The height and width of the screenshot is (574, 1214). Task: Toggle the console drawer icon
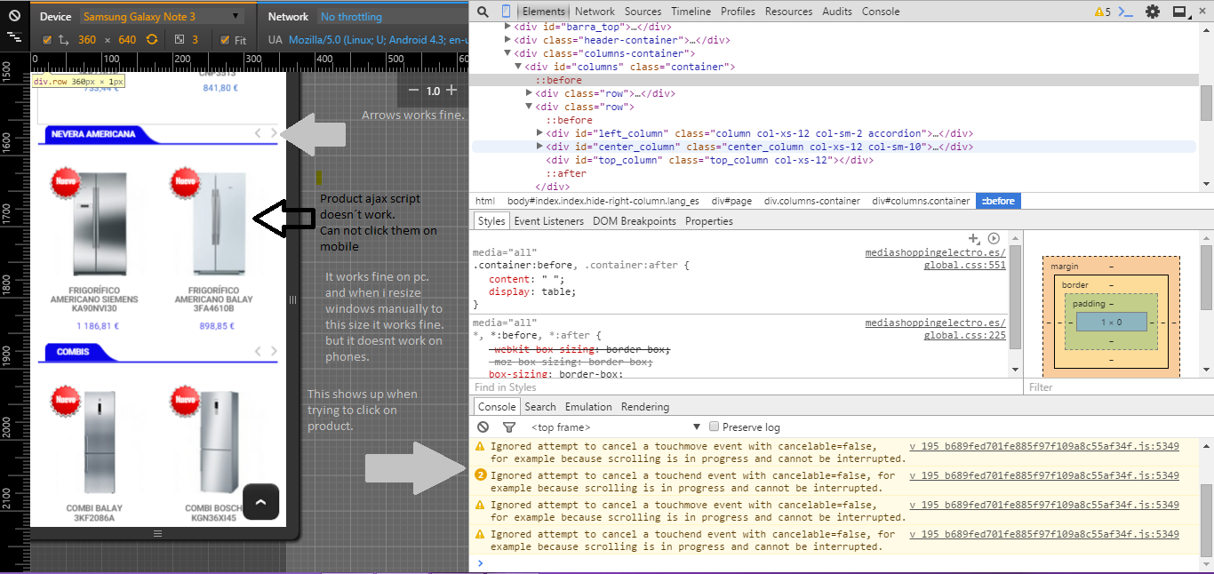(x=1127, y=12)
